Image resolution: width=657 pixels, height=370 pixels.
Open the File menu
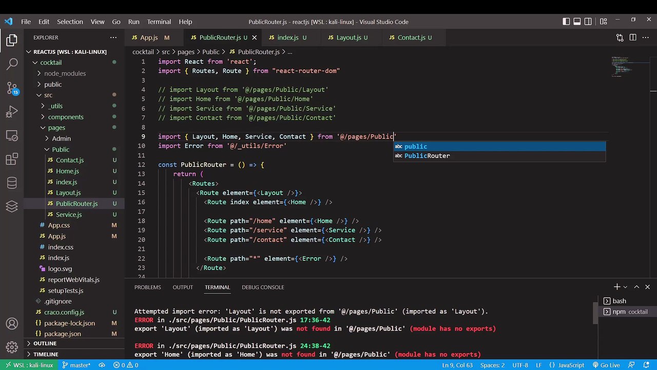(x=26, y=22)
